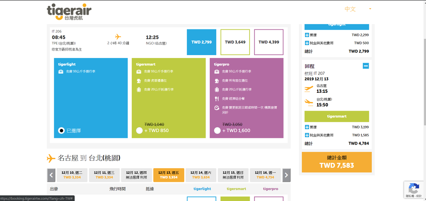Click the hand baggage icon in the tigerpro card

point(216,72)
